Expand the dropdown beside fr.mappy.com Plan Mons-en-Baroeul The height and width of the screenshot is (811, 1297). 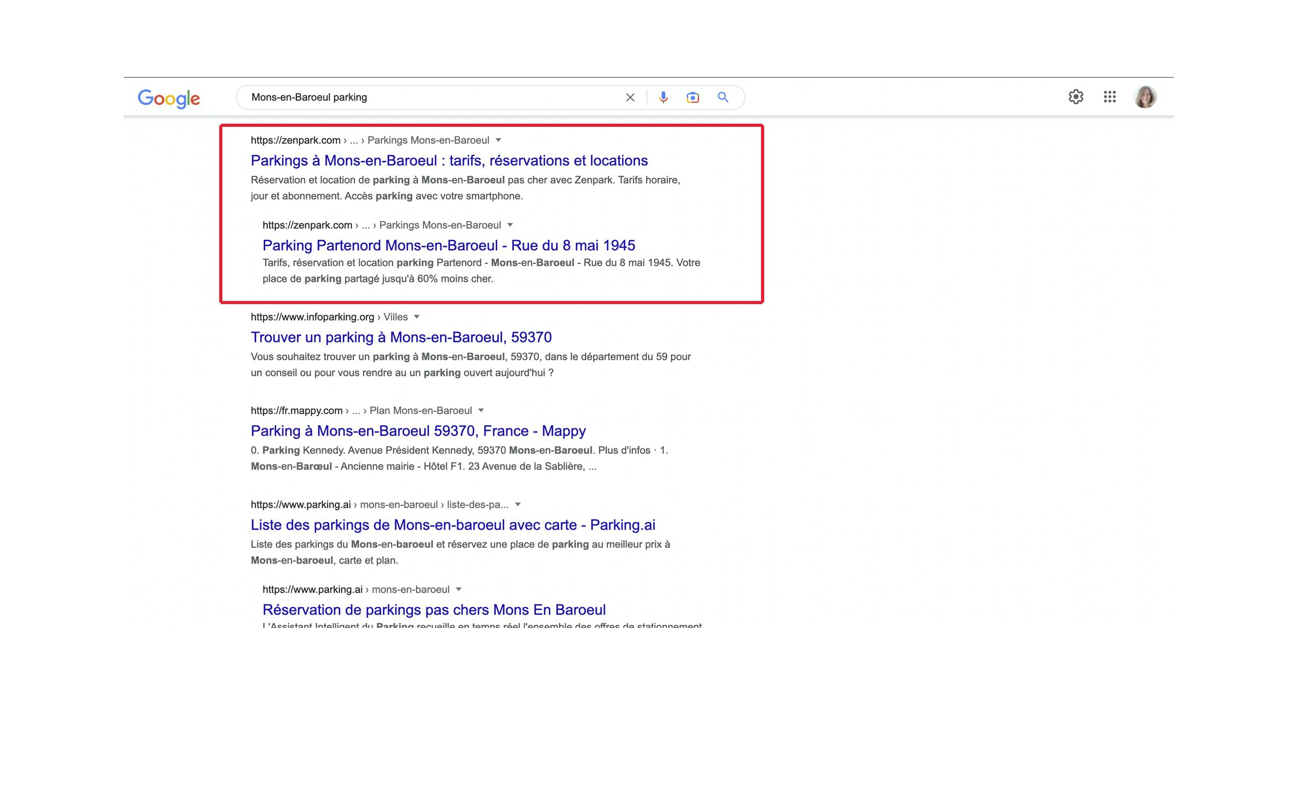point(481,410)
